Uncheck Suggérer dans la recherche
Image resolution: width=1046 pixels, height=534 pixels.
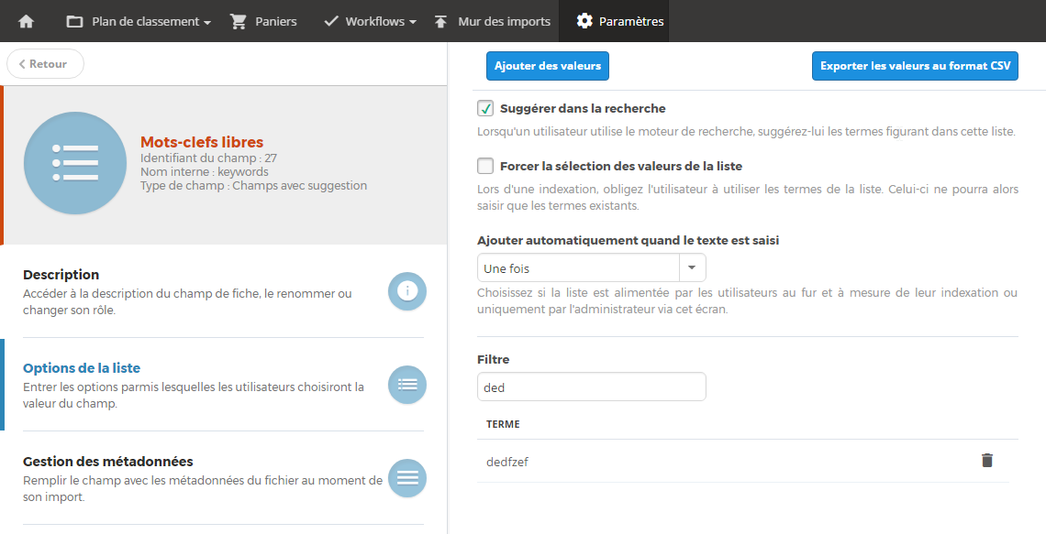(485, 108)
